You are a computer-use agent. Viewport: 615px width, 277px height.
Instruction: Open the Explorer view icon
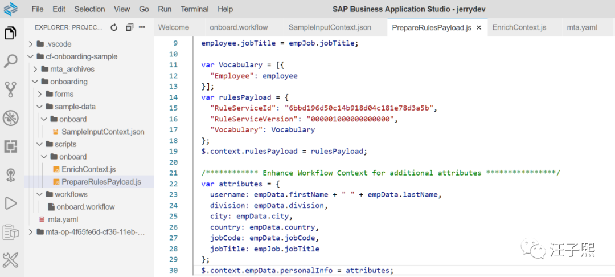(x=10, y=33)
